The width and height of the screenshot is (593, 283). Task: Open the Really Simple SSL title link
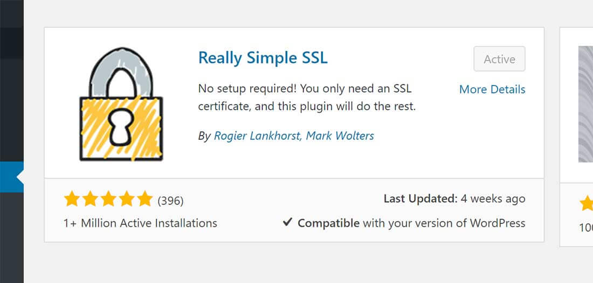pos(263,58)
